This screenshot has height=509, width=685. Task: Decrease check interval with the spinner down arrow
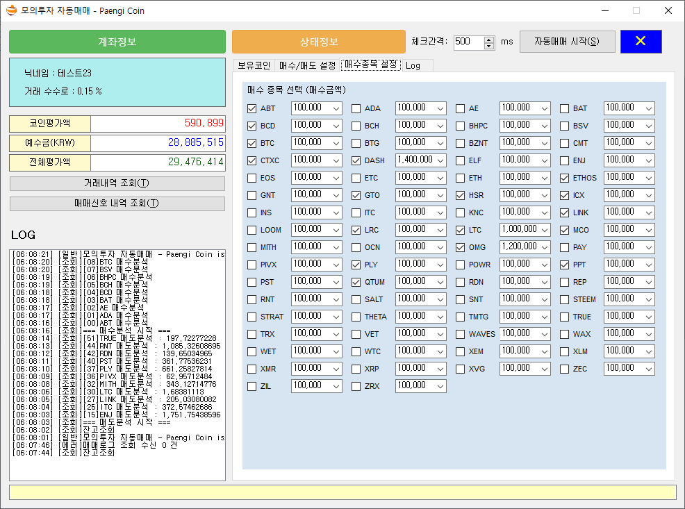tap(489, 46)
